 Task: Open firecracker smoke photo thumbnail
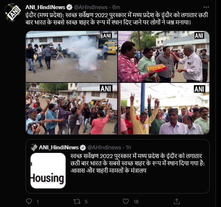click(x=71, y=57)
